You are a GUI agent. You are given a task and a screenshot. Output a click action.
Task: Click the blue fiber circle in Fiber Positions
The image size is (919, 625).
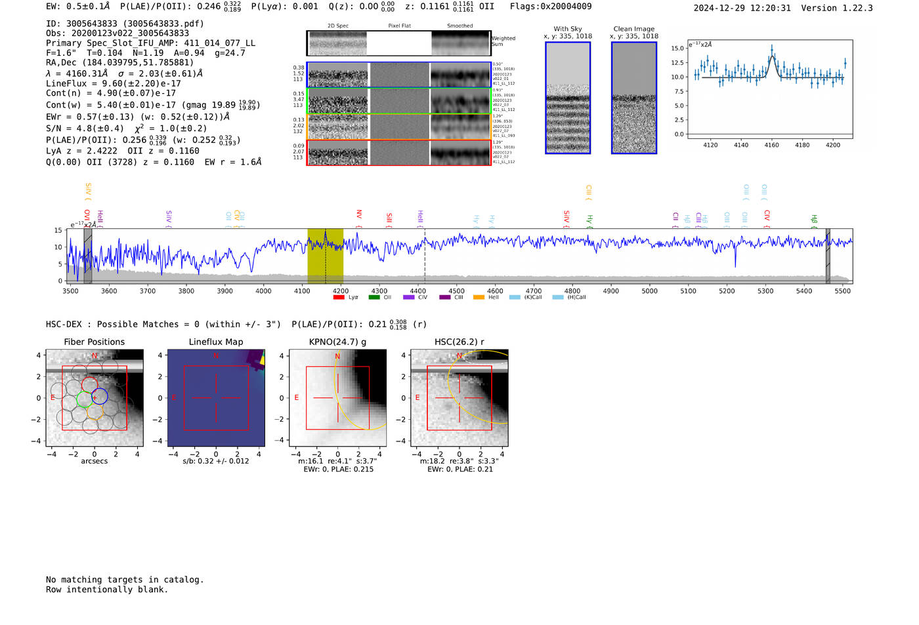point(100,396)
